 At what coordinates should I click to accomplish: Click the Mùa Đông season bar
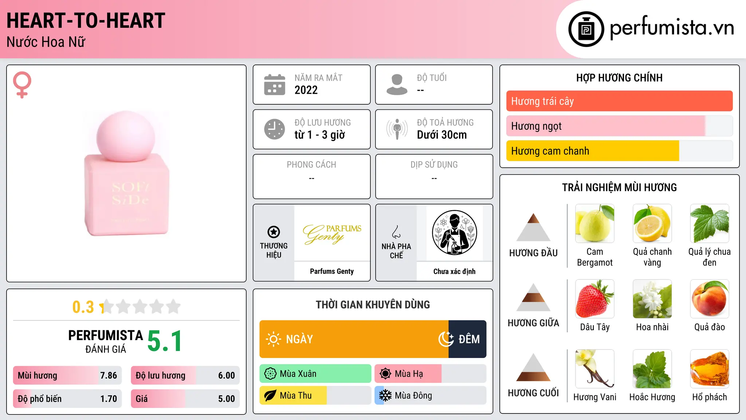tap(430, 396)
